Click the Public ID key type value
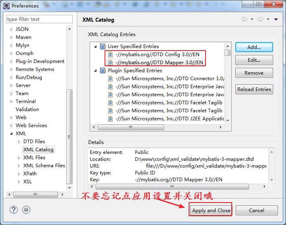 coord(145,173)
